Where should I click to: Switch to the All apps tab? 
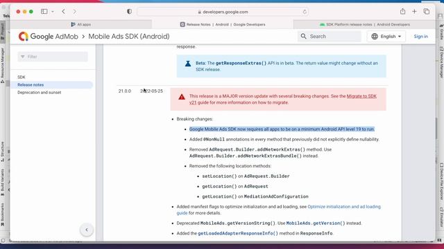click(81, 25)
